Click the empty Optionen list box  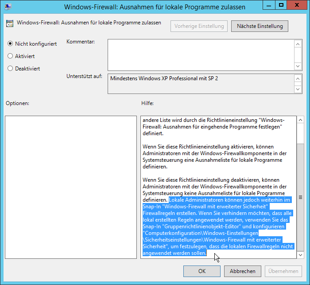71,187
